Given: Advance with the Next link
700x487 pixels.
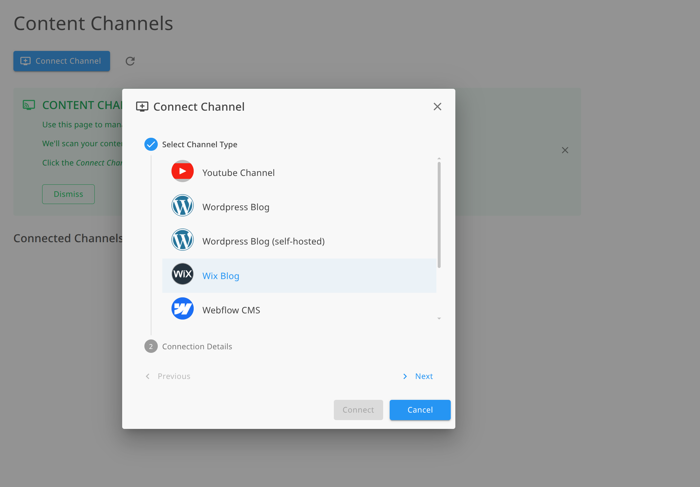Looking at the screenshot, I should 424,376.
